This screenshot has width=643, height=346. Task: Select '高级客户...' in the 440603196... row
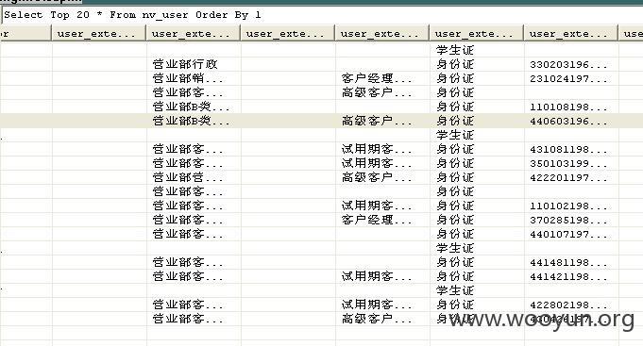[x=377, y=122]
